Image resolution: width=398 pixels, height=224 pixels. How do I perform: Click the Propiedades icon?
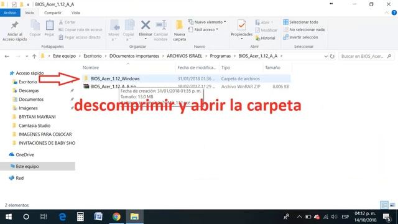pos(242,25)
